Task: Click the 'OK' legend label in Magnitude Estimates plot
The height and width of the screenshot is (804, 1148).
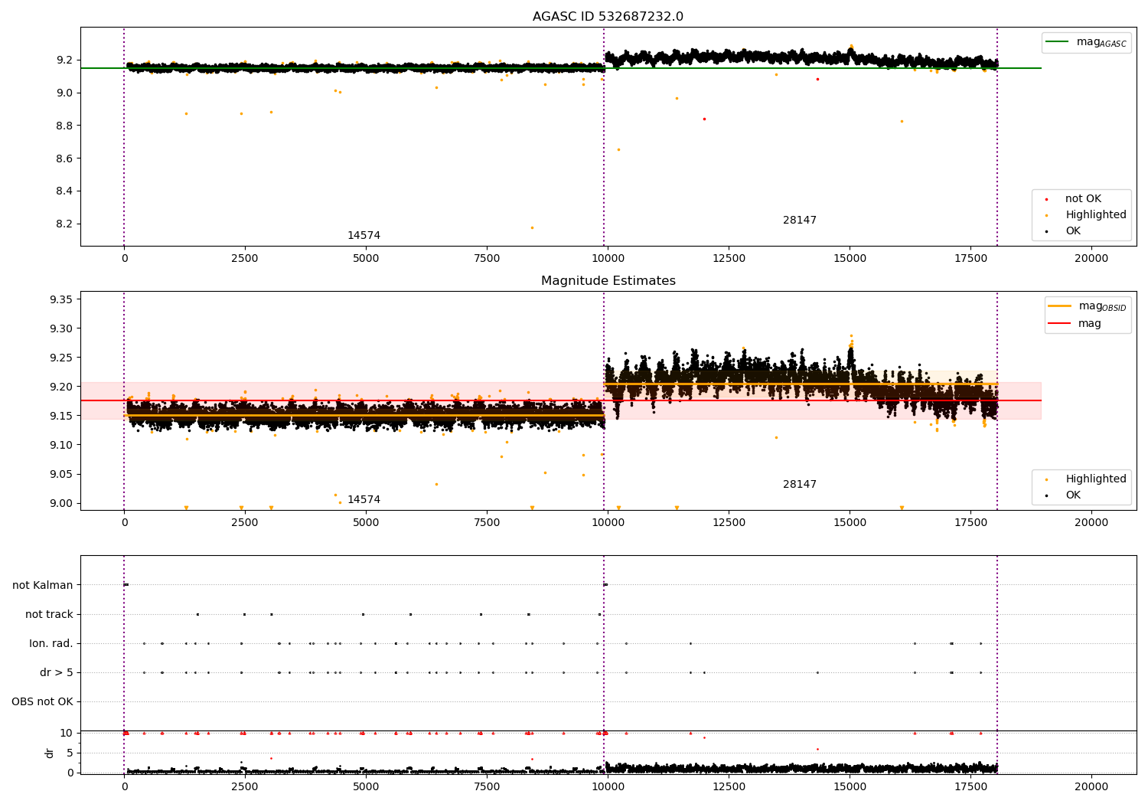Action: point(1073,495)
